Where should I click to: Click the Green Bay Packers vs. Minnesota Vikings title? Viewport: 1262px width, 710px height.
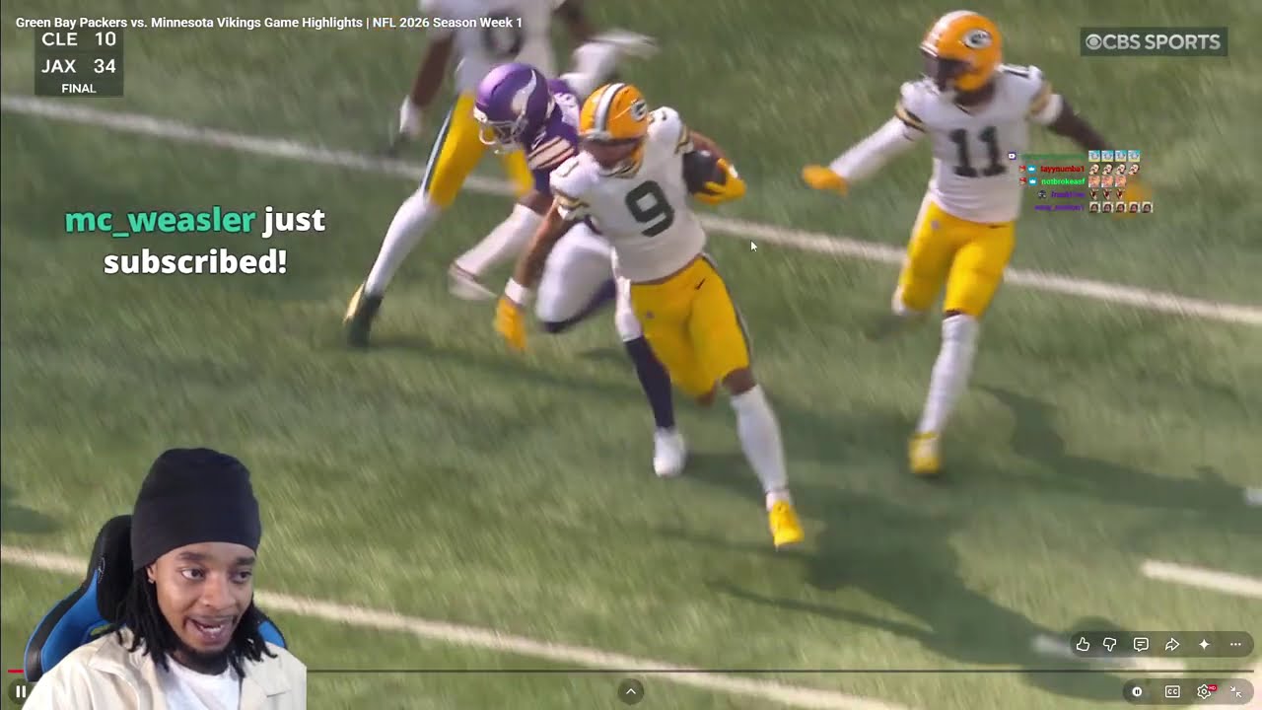coord(269,22)
